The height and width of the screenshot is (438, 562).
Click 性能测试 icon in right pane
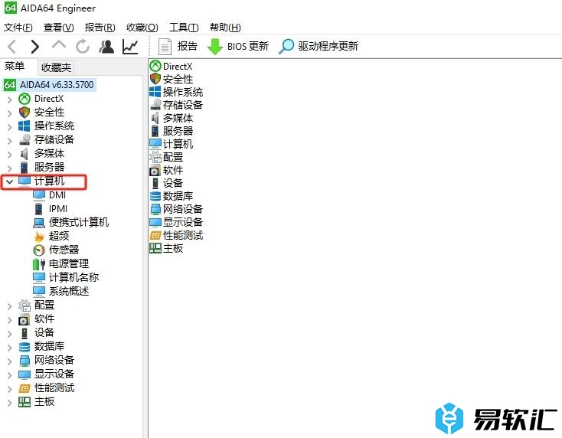[155, 235]
